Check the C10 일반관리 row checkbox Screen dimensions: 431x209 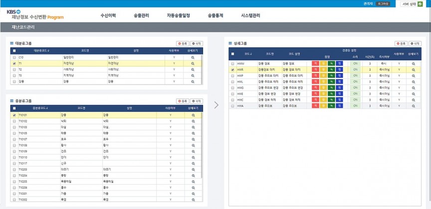pyautogui.click(x=14, y=58)
